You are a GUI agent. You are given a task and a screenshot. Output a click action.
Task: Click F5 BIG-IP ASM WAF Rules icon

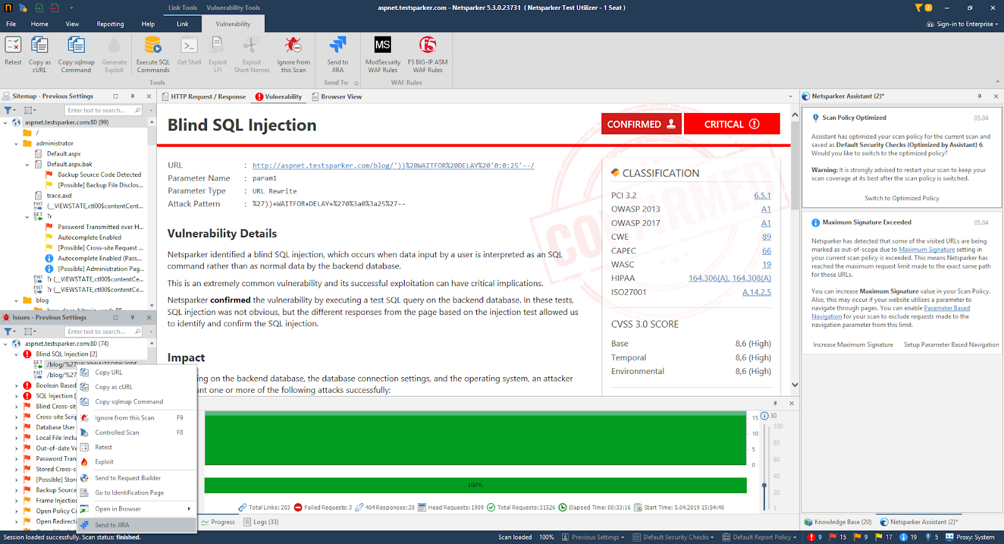pos(427,46)
